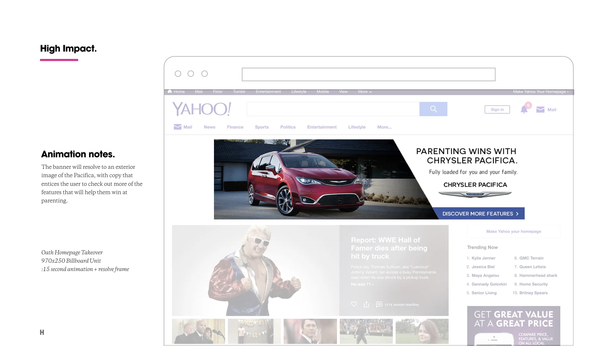Click the heart icon on WWE story

point(354,304)
